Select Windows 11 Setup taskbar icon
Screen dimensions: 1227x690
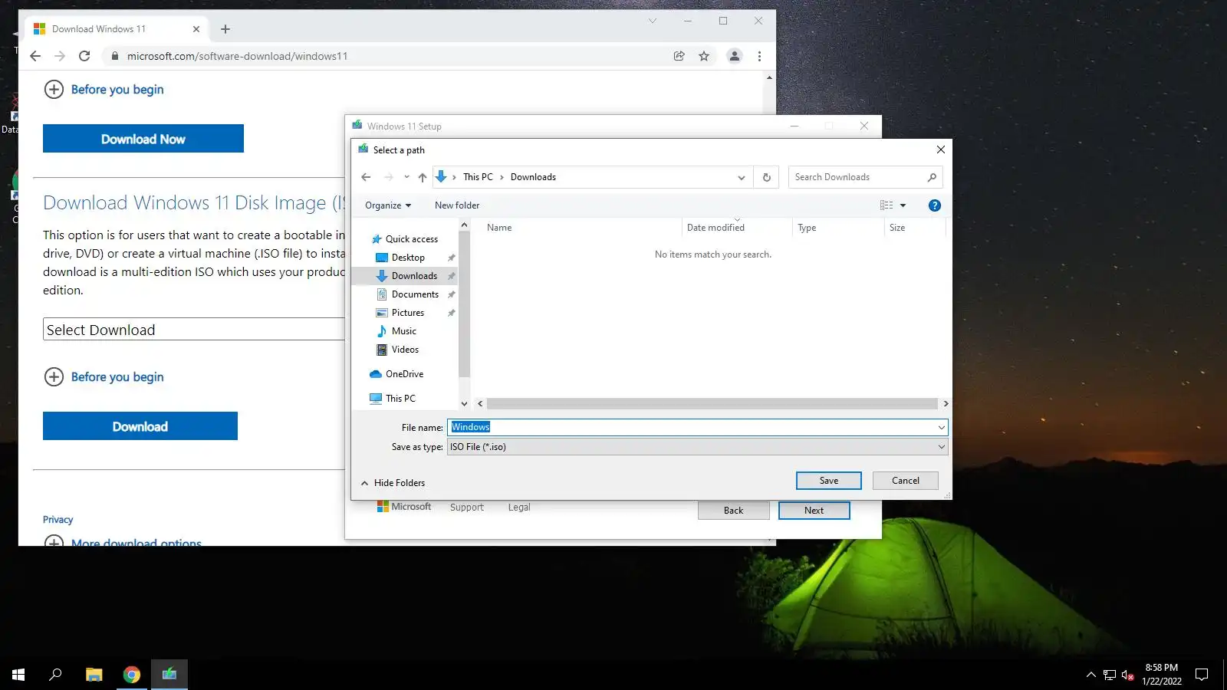pos(169,675)
